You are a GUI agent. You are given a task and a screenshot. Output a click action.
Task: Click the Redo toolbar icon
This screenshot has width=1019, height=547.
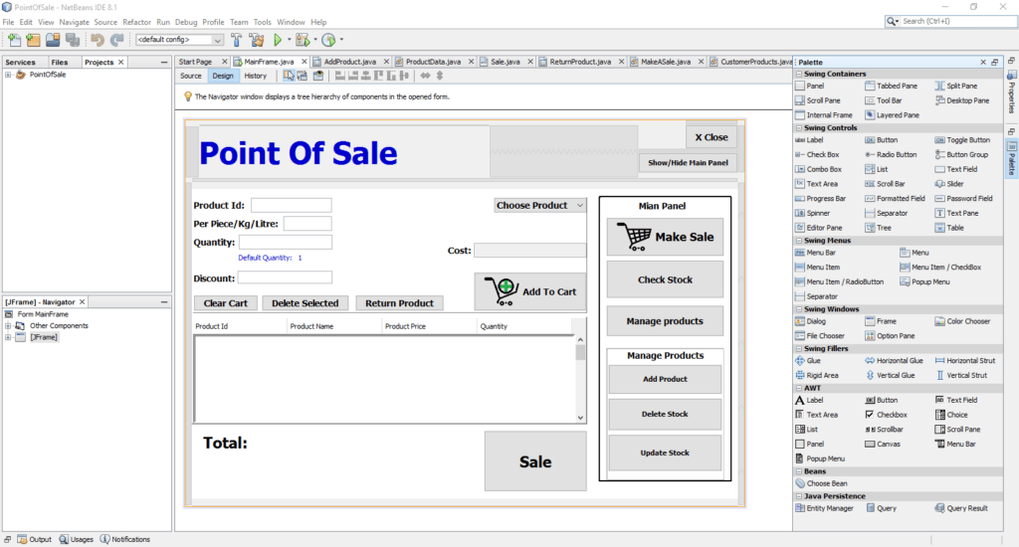click(117, 40)
